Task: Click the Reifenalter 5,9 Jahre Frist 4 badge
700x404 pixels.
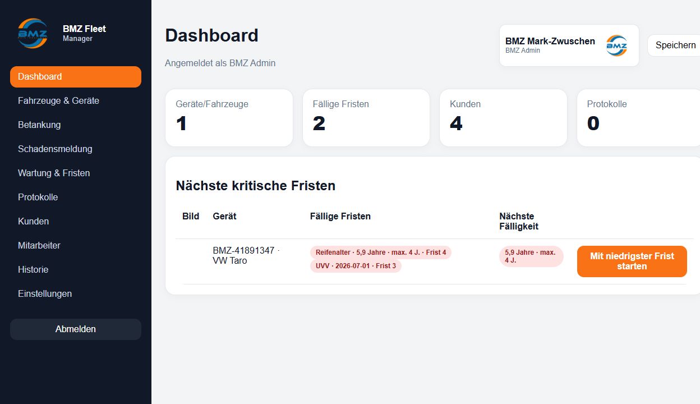Action: (x=381, y=252)
